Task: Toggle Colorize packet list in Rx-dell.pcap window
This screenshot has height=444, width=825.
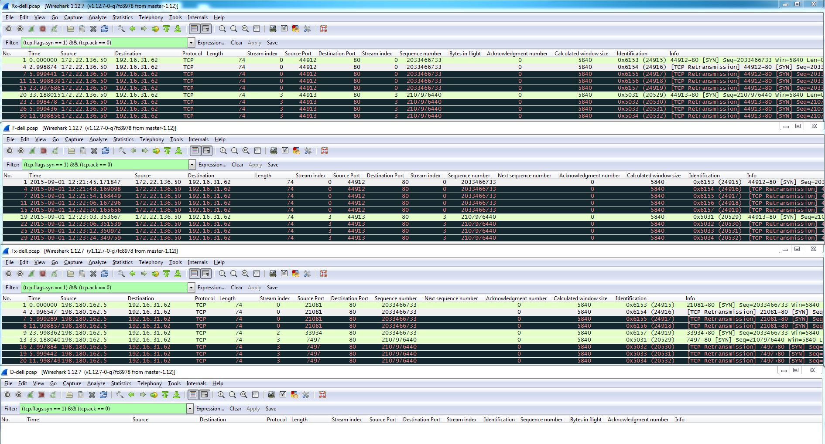Action: [x=194, y=29]
